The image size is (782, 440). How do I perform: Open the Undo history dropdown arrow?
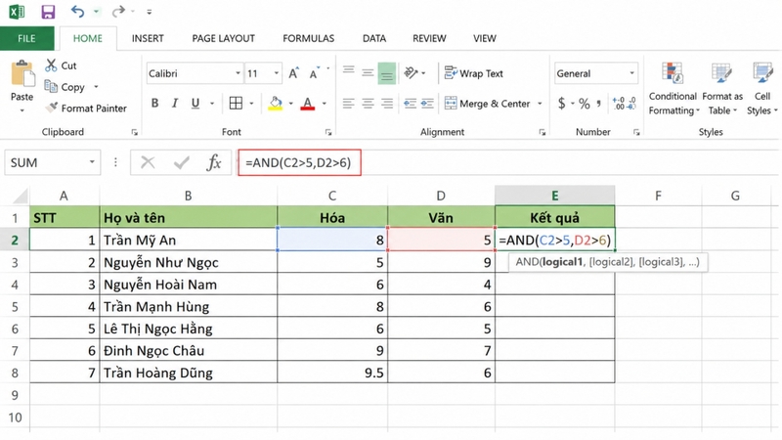pos(96,11)
